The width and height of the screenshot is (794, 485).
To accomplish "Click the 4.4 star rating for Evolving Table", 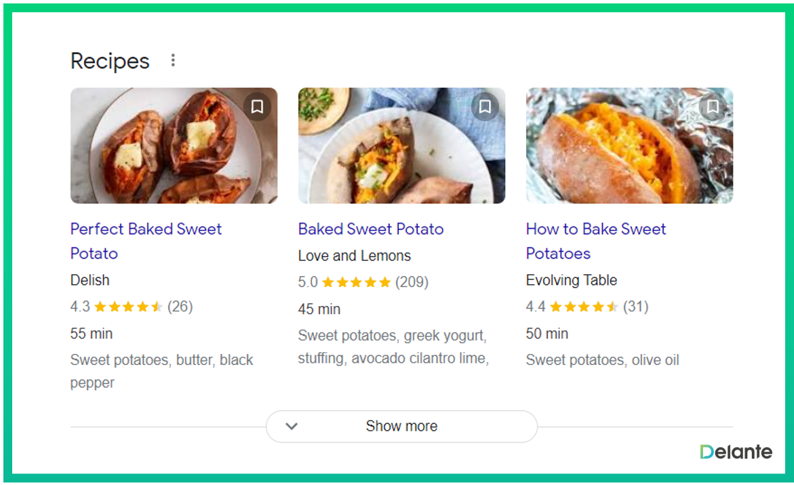I will pyautogui.click(x=584, y=307).
